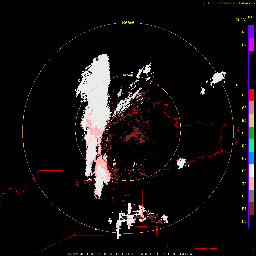The height and width of the screenshot is (256, 256).
Task: Click the BI legend label
Action: pyautogui.click(x=244, y=209)
